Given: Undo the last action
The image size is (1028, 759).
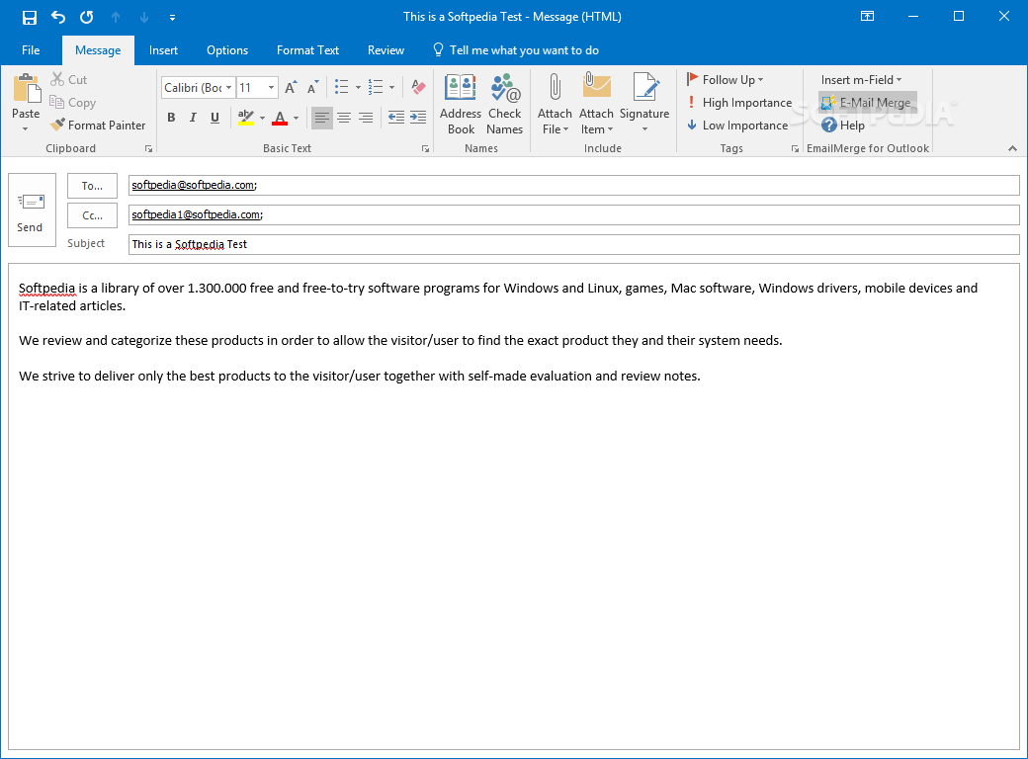Looking at the screenshot, I should [x=58, y=17].
